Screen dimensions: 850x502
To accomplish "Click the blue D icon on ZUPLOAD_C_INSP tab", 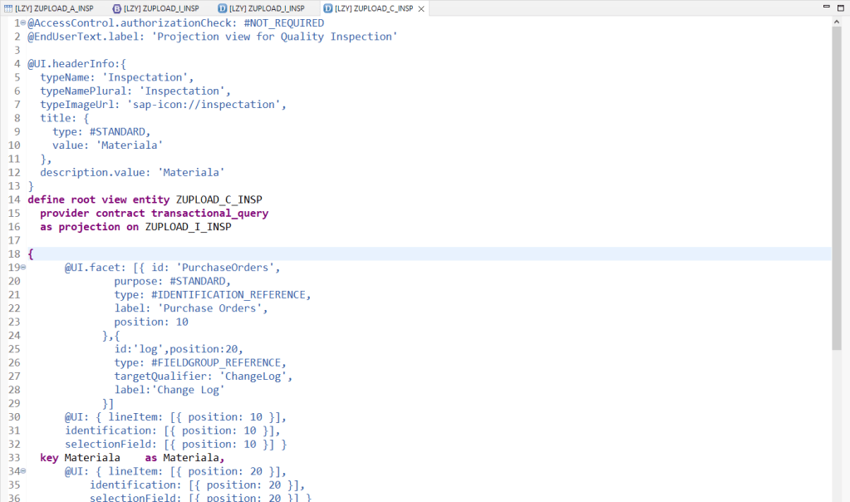I will point(328,8).
